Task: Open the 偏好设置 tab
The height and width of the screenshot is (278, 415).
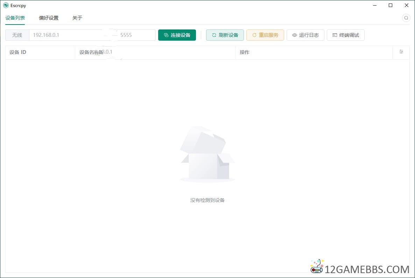Action: tap(49, 18)
